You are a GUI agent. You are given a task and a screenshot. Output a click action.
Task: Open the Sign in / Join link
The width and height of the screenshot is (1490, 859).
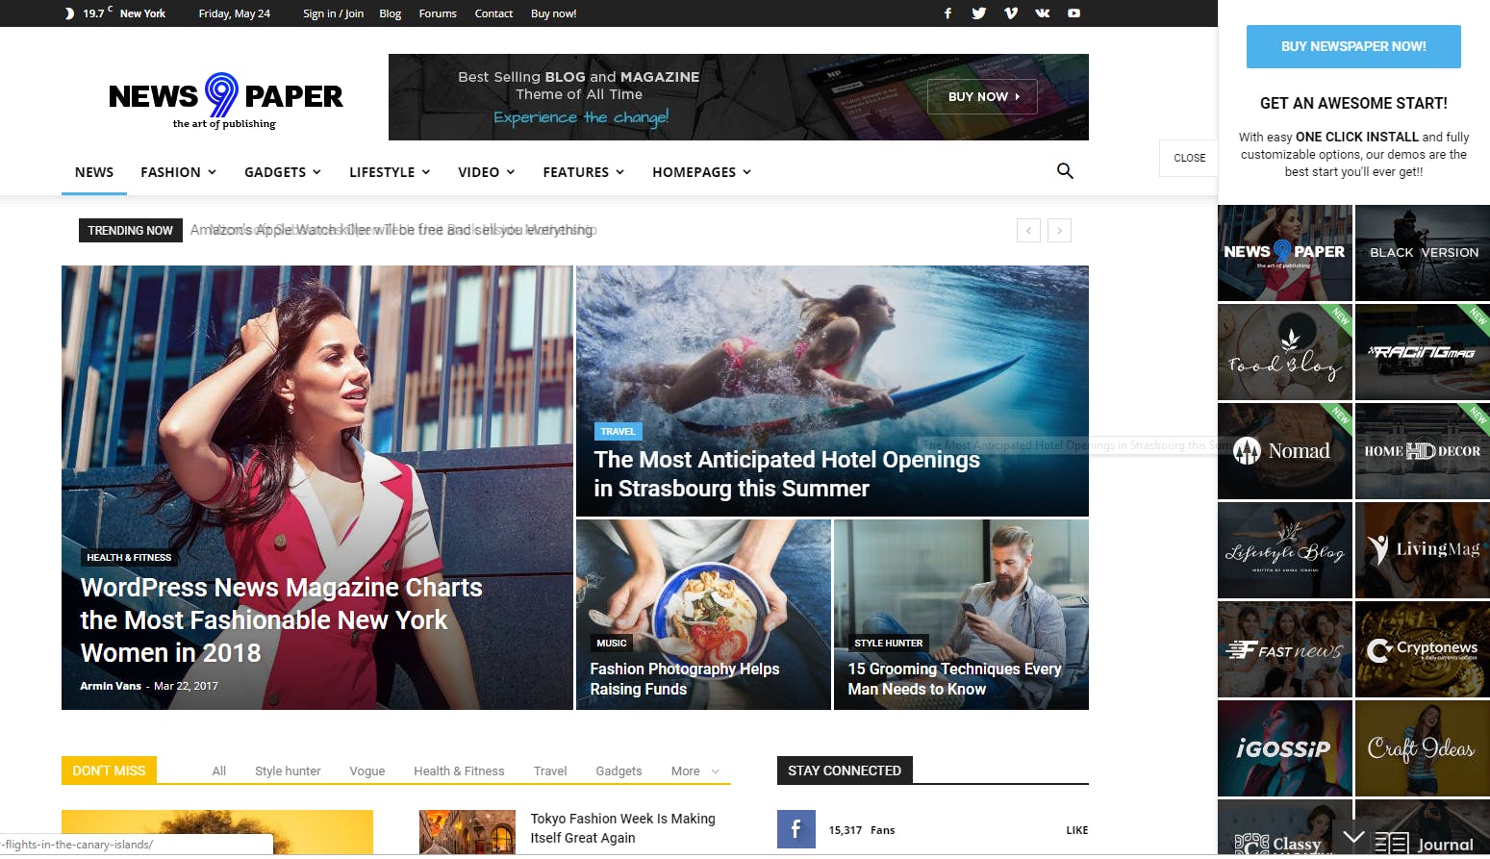pyautogui.click(x=333, y=13)
